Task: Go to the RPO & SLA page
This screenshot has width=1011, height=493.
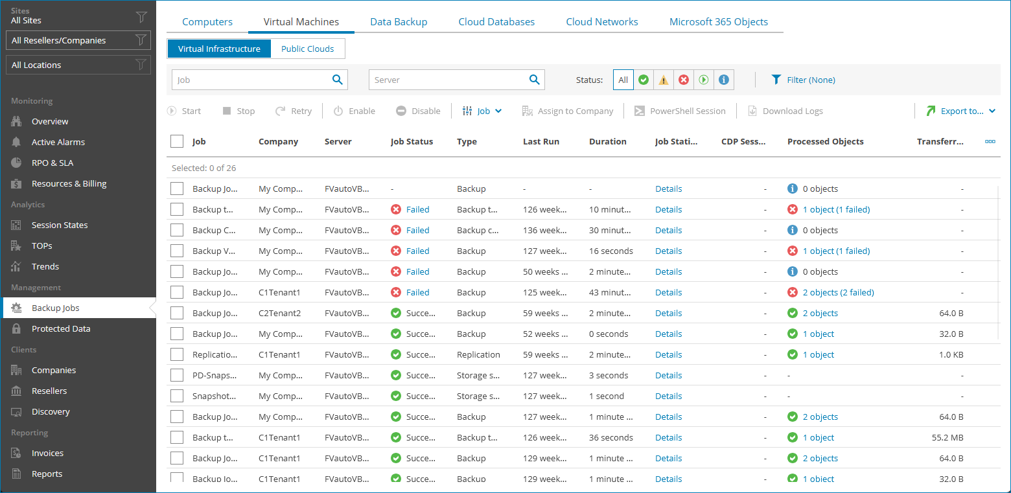Action: click(x=52, y=163)
